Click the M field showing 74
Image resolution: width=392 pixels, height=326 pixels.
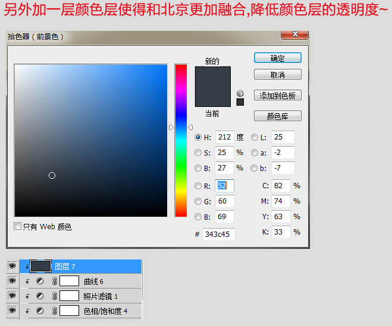281,201
